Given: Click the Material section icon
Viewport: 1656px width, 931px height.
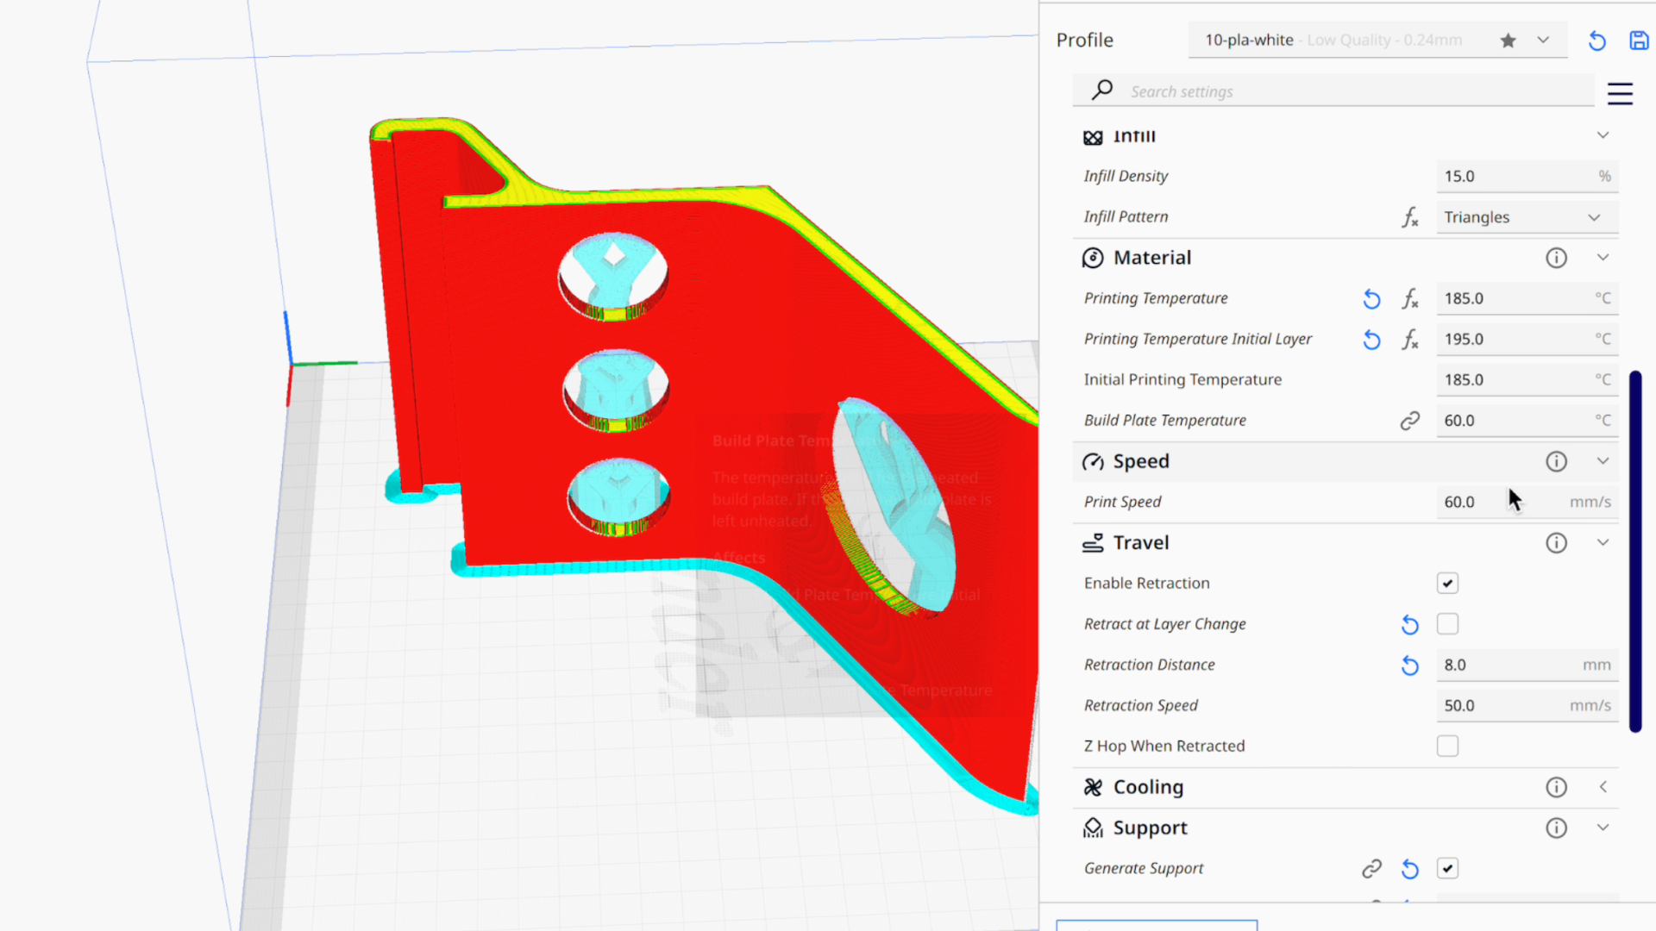Looking at the screenshot, I should click(1092, 257).
